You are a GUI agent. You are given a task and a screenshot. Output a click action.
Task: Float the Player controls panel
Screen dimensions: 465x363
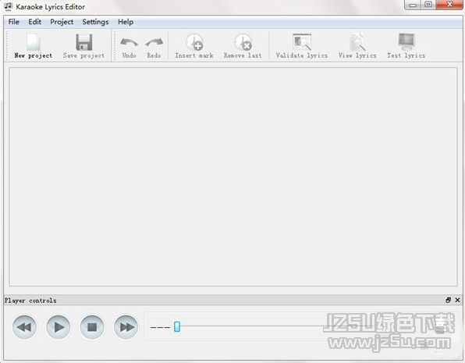(x=448, y=300)
